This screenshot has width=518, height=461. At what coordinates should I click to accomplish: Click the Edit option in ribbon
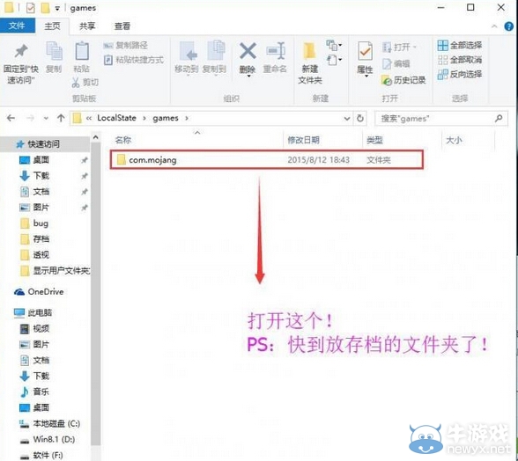pyautogui.click(x=396, y=63)
